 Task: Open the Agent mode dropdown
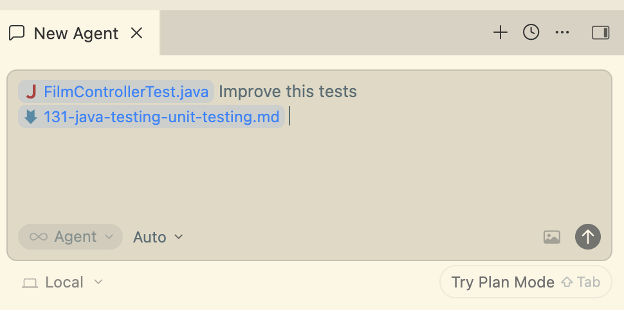71,237
